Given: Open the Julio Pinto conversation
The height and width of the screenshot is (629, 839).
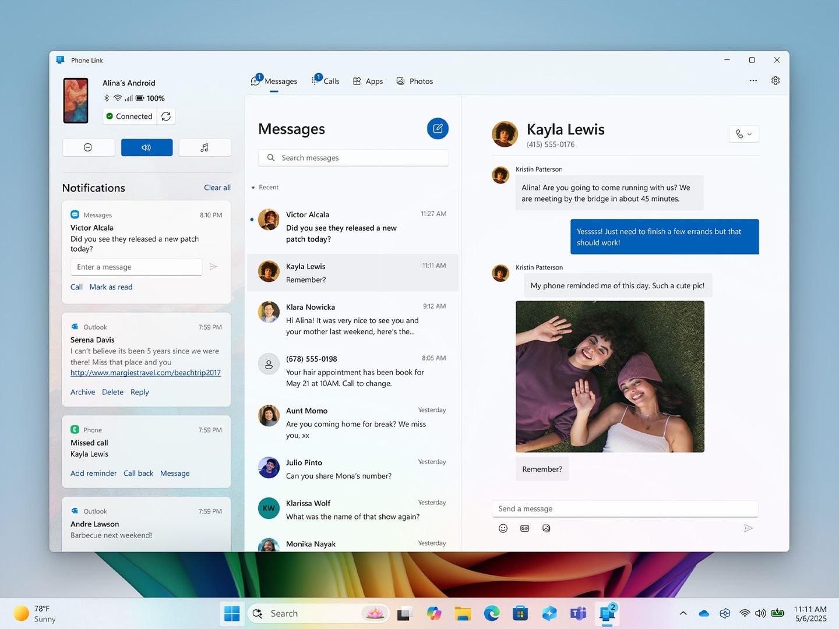Looking at the screenshot, I should 353,469.
